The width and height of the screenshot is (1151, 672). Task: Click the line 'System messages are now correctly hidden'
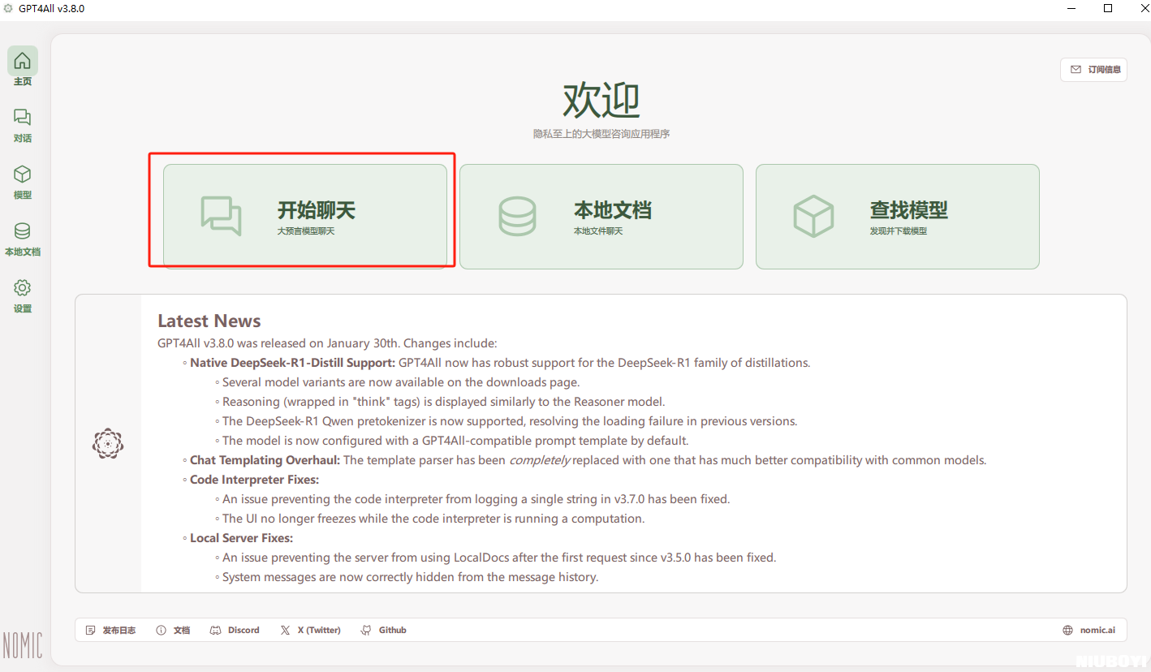click(x=410, y=577)
